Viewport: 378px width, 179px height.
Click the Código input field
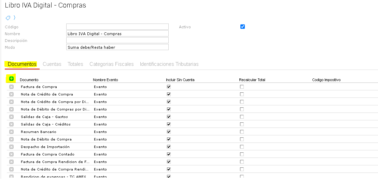coord(117,27)
